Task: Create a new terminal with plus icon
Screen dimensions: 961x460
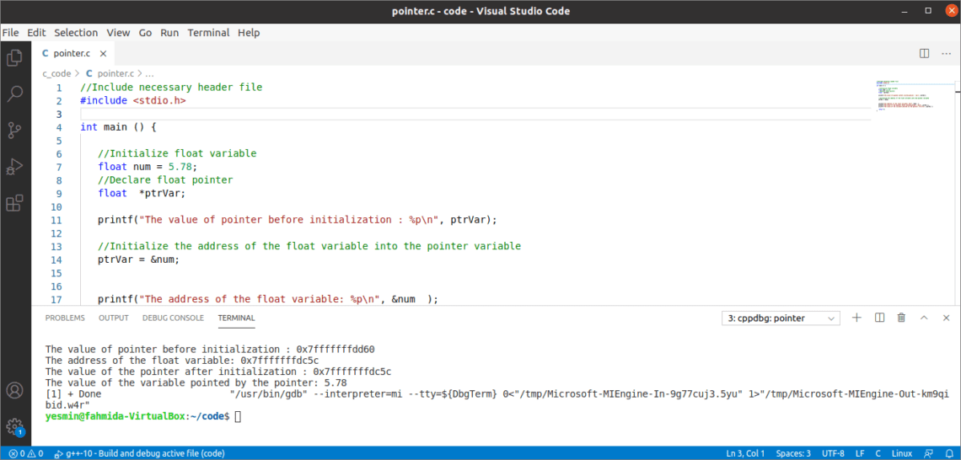Action: click(856, 318)
